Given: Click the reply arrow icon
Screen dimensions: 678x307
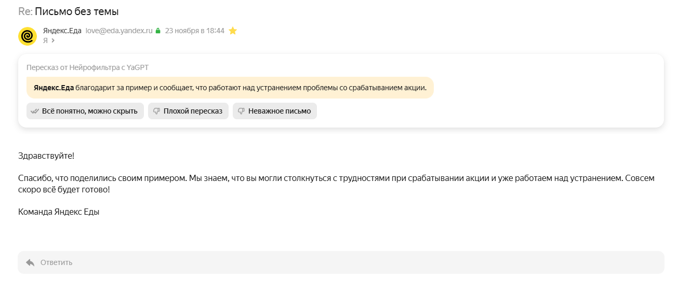Looking at the screenshot, I should coord(30,262).
